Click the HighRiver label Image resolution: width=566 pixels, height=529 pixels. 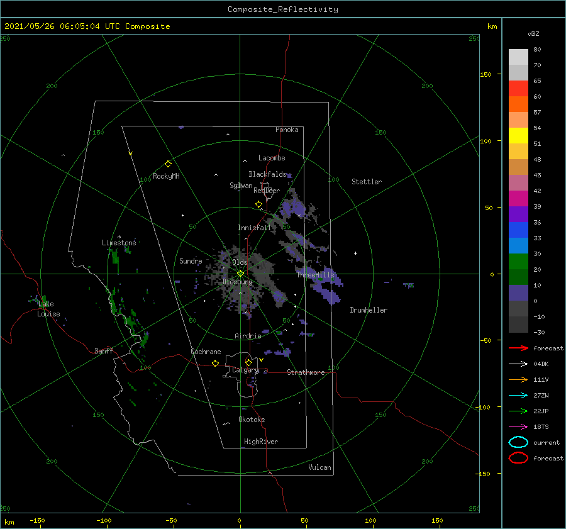point(261,442)
